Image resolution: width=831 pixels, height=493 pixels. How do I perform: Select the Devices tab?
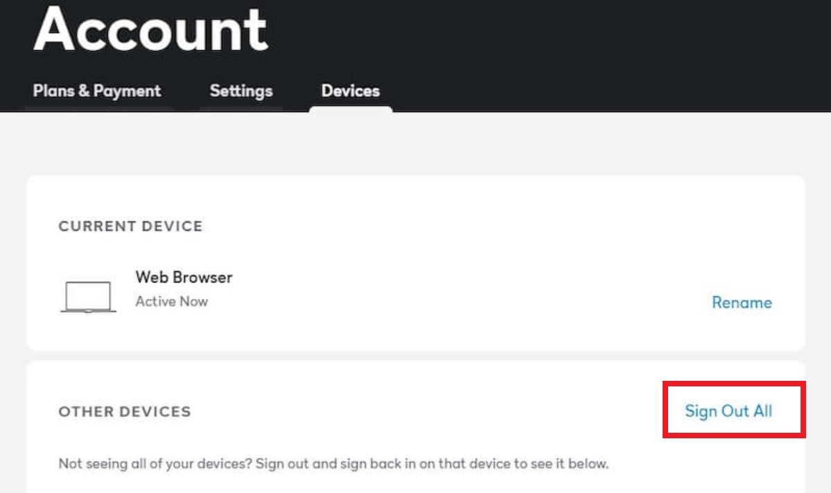point(351,91)
